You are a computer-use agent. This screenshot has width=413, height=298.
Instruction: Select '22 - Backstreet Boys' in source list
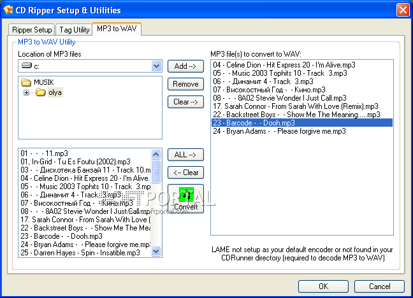(x=85, y=228)
